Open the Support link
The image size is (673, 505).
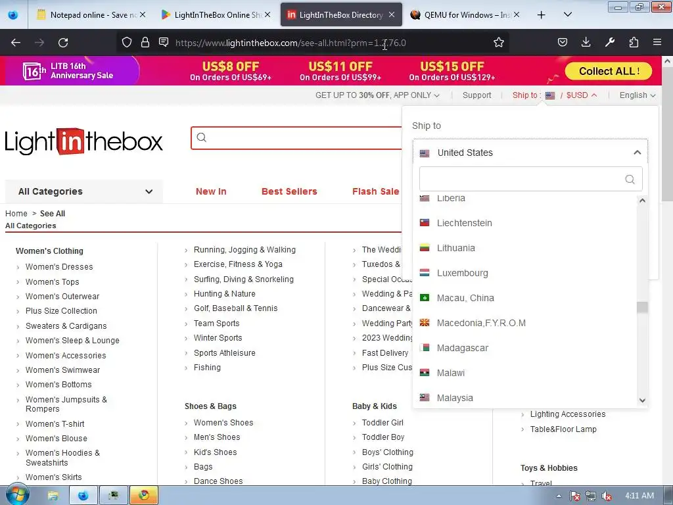tap(476, 95)
